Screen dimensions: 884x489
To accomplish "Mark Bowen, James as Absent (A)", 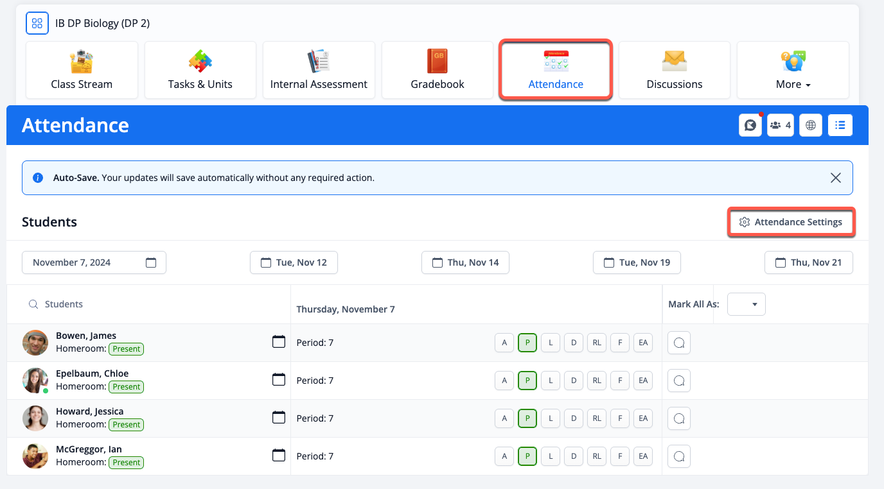I will point(504,343).
